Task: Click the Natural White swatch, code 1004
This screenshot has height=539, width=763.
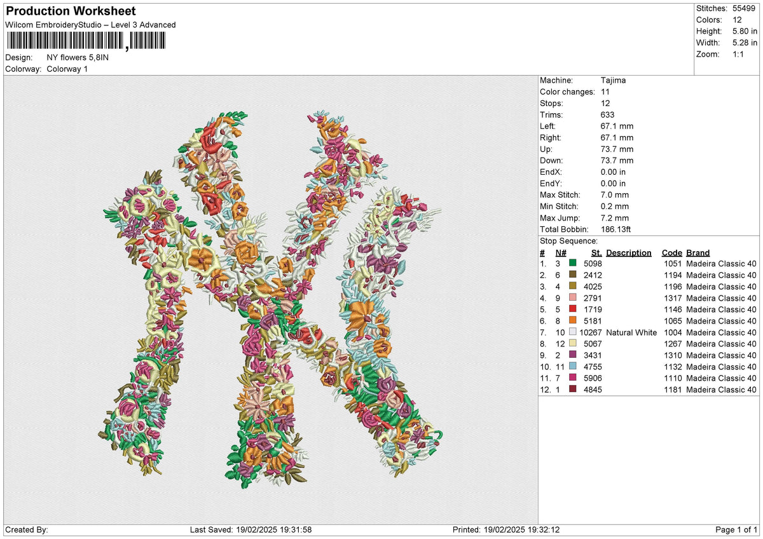Action: pos(572,332)
